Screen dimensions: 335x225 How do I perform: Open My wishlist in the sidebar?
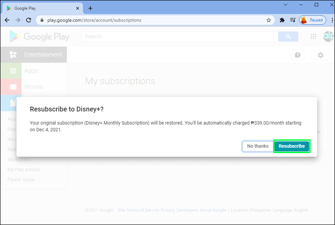(19, 160)
